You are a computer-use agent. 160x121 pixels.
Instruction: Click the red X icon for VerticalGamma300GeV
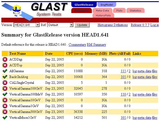click(x=5, y=112)
